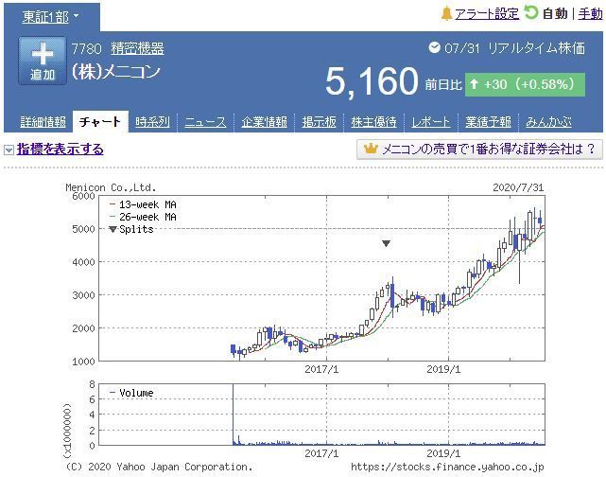Open the ニュース tab

(205, 122)
